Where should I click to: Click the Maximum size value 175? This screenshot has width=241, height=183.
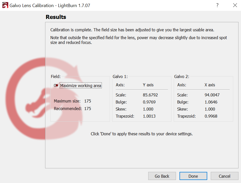88,101
